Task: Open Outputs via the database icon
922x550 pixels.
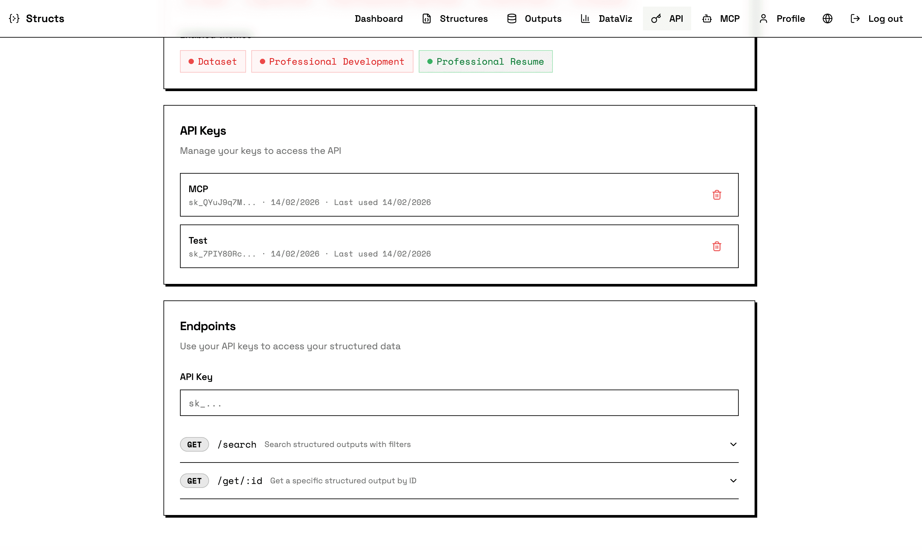Action: point(511,18)
